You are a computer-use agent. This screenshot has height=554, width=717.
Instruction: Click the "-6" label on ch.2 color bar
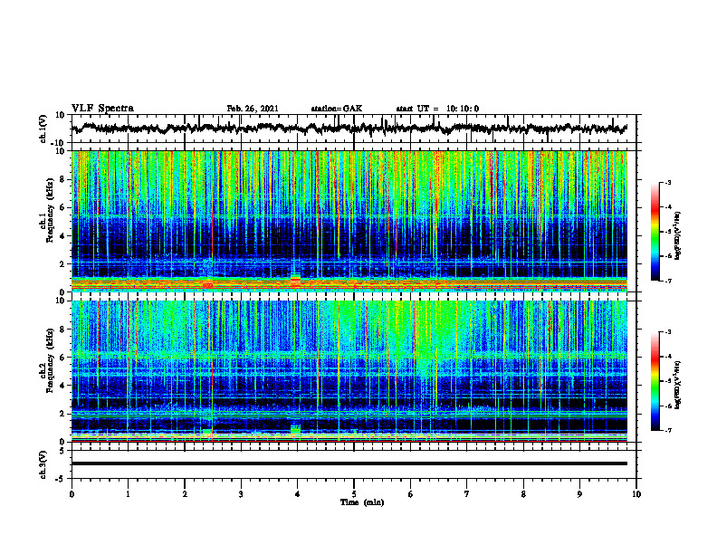[668, 406]
